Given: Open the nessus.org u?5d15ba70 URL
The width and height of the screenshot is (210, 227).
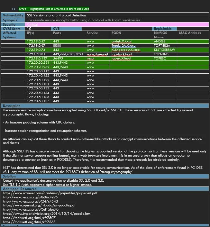Looking at the screenshot, I should click(31, 210).
